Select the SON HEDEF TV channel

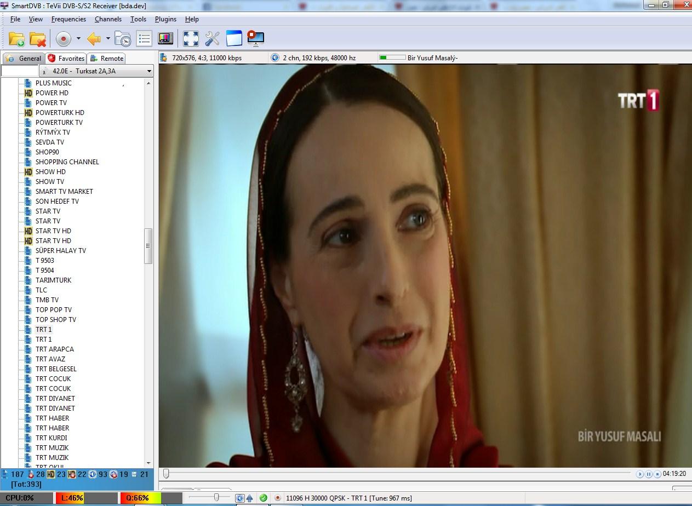57,202
